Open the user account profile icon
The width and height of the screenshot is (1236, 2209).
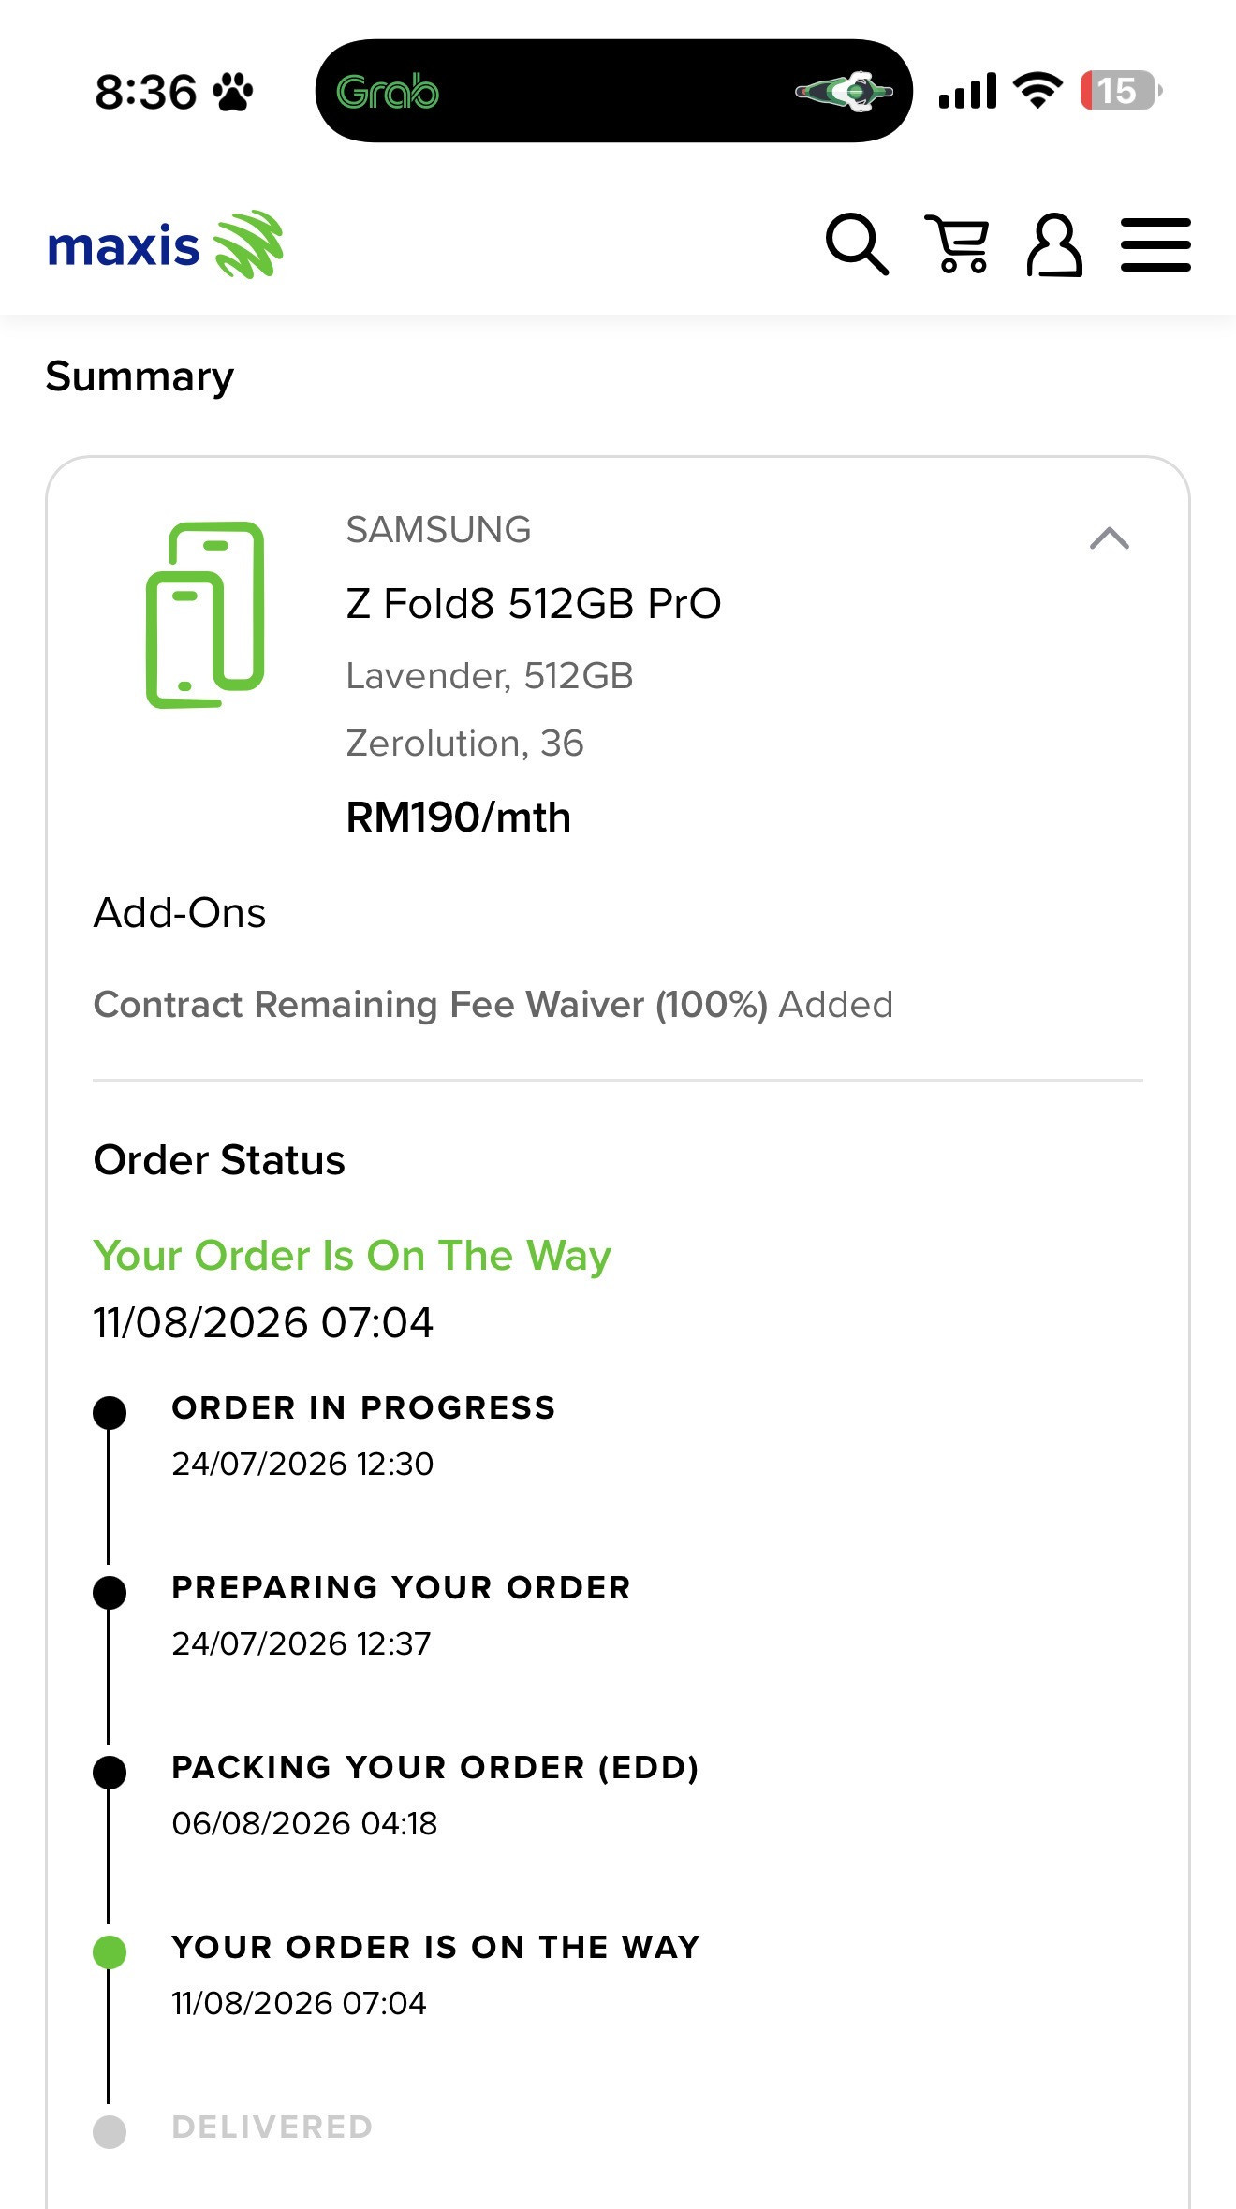pyautogui.click(x=1054, y=244)
